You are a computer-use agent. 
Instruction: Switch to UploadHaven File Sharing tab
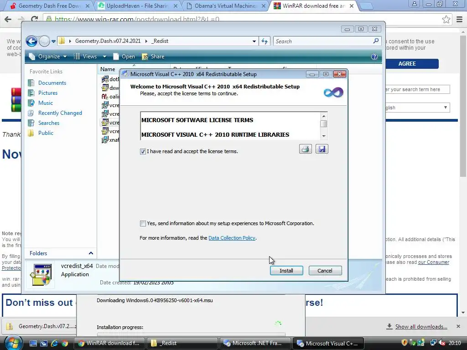(x=137, y=5)
